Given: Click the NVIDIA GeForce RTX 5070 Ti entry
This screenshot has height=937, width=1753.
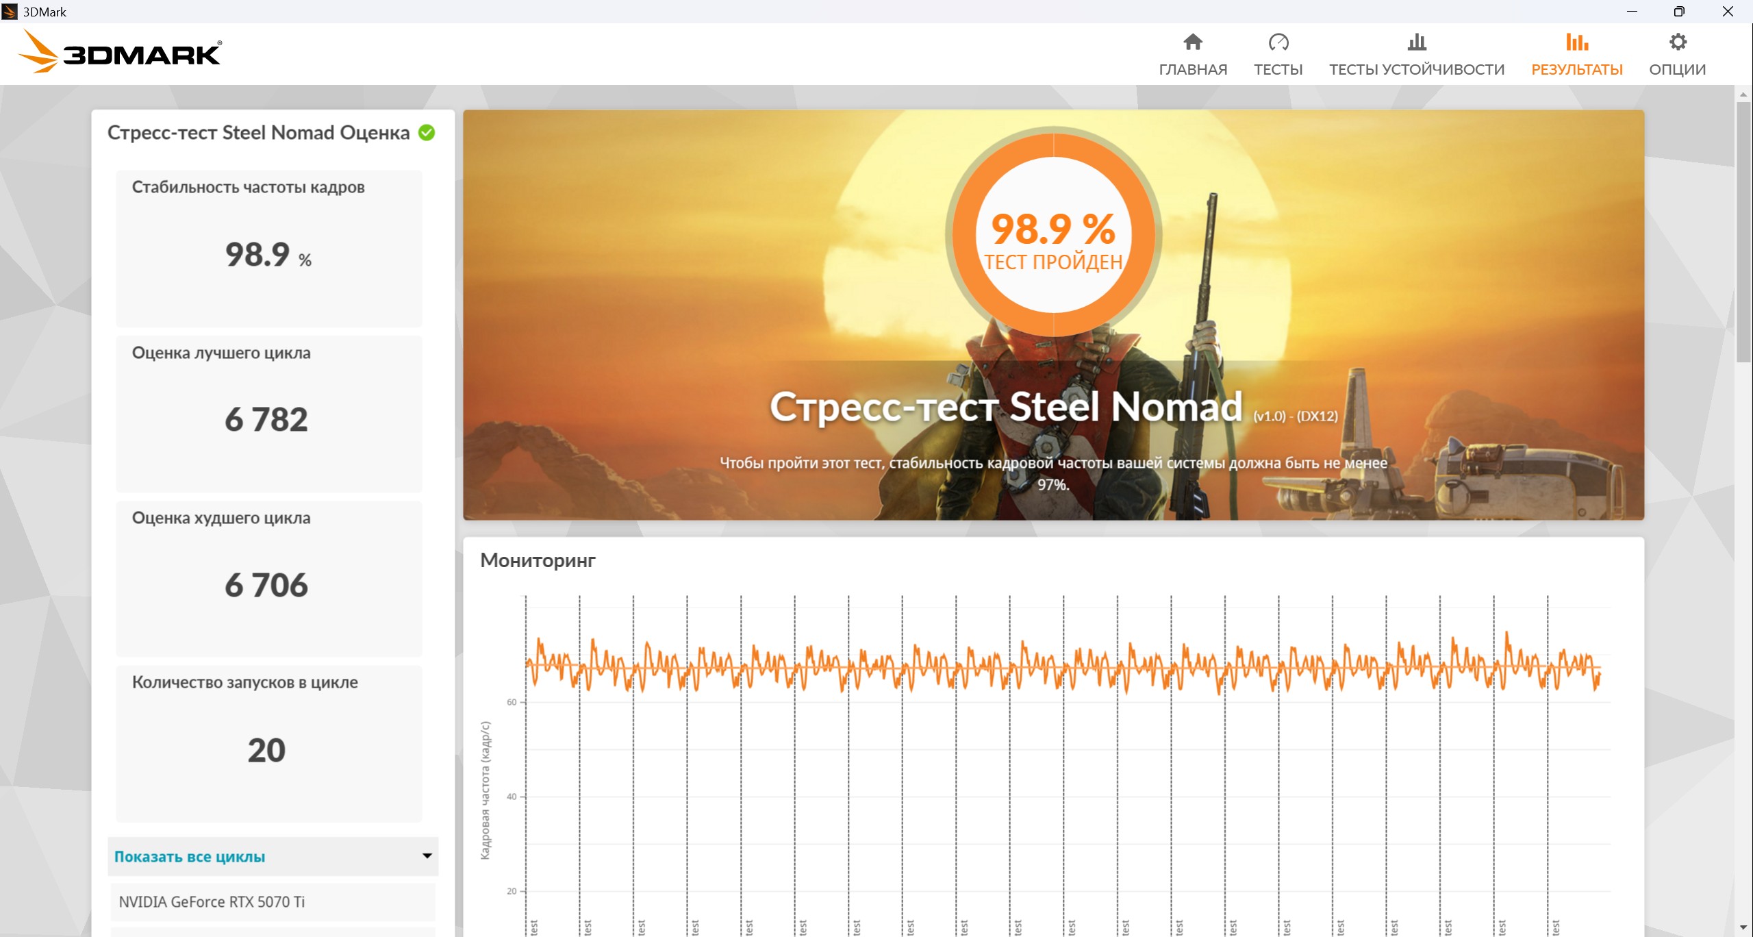Looking at the screenshot, I should pyautogui.click(x=273, y=902).
